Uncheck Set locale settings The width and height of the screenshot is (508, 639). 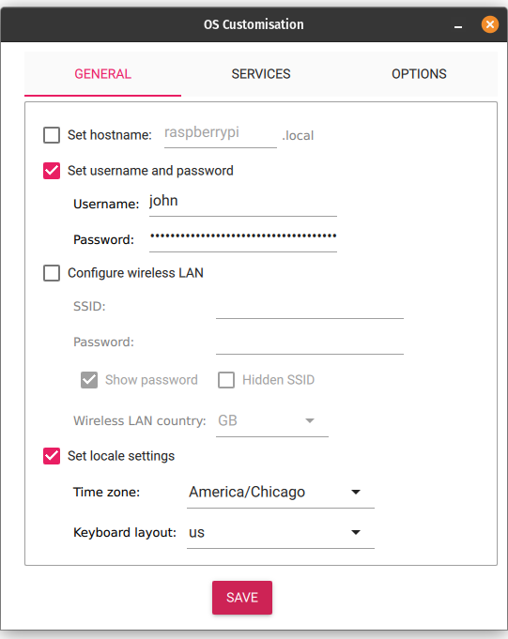[x=52, y=456]
